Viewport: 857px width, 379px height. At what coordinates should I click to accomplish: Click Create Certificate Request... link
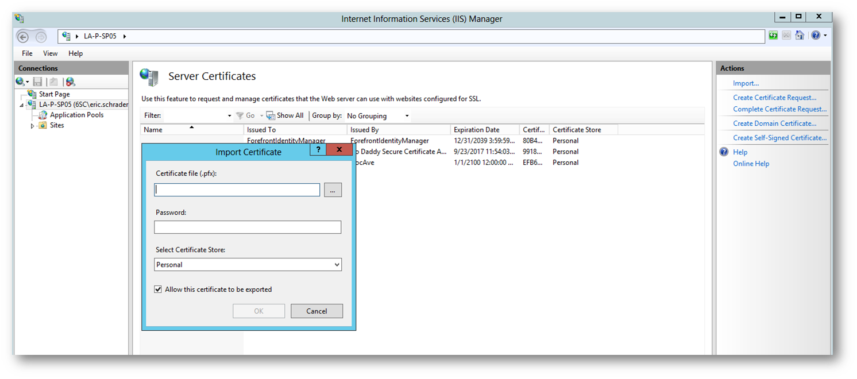[x=774, y=98]
